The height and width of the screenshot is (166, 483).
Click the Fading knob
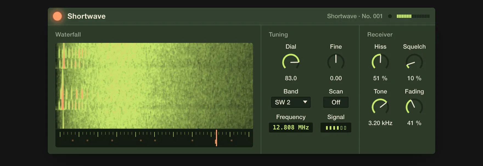(414, 107)
